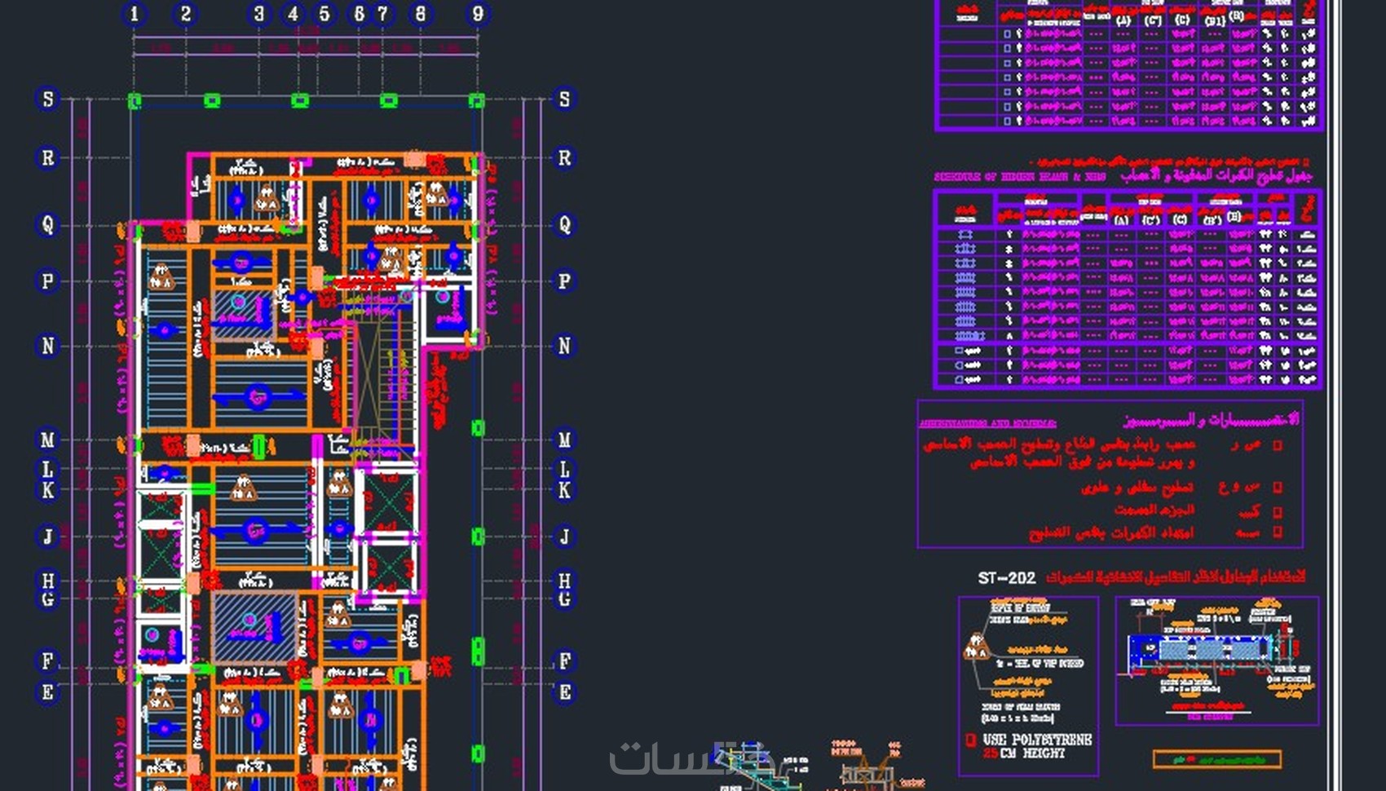The width and height of the screenshot is (1386, 791).
Task: Click the blue hatched slab section detail
Action: point(1201,650)
